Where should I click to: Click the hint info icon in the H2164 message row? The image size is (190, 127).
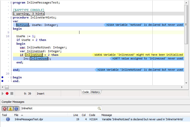pyautogui.click(x=8, y=119)
